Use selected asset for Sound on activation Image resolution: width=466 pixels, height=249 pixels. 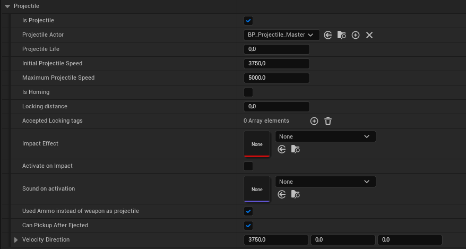click(281, 194)
